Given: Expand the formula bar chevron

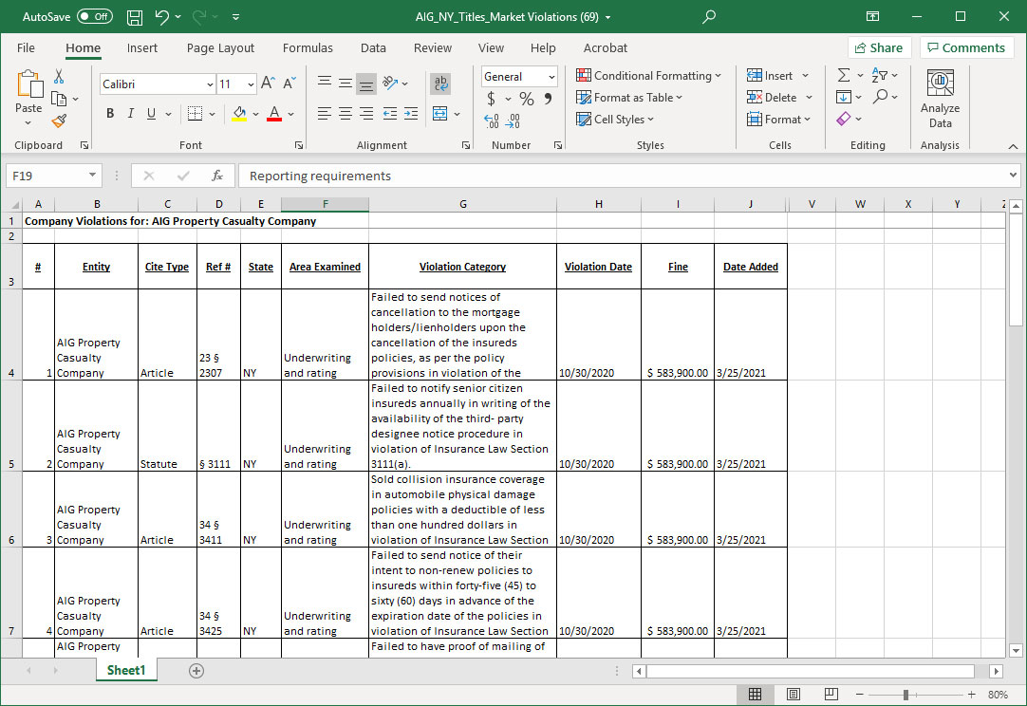Looking at the screenshot, I should pyautogui.click(x=1013, y=175).
